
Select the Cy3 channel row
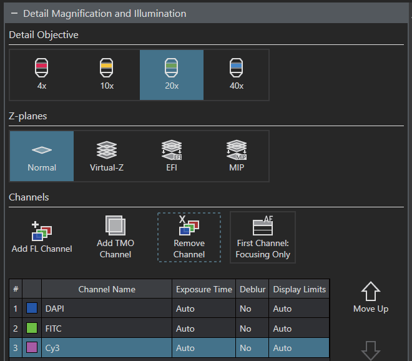pyautogui.click(x=106, y=348)
